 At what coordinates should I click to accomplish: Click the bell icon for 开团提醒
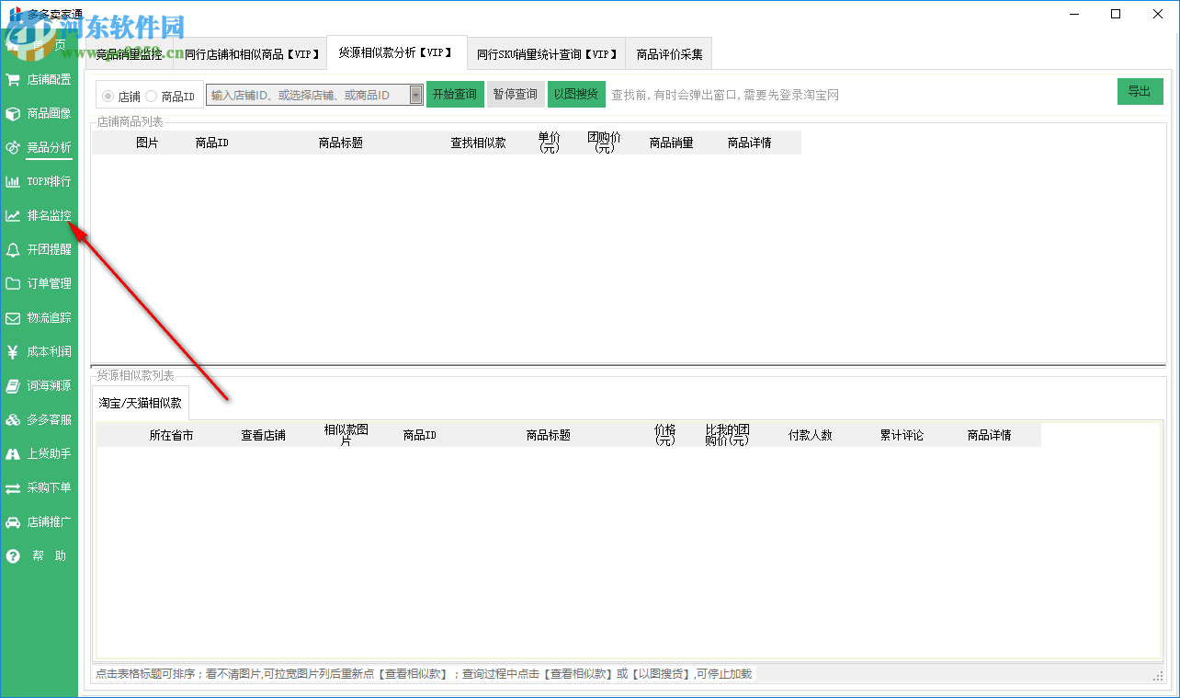(13, 249)
